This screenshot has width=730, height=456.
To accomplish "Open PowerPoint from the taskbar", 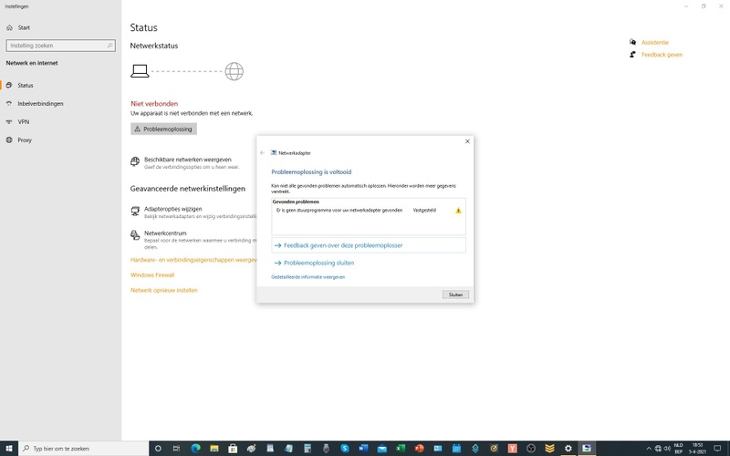I will (419, 449).
